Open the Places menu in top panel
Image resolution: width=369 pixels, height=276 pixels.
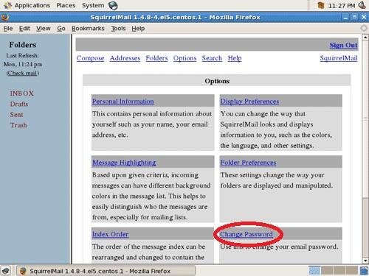66,5
